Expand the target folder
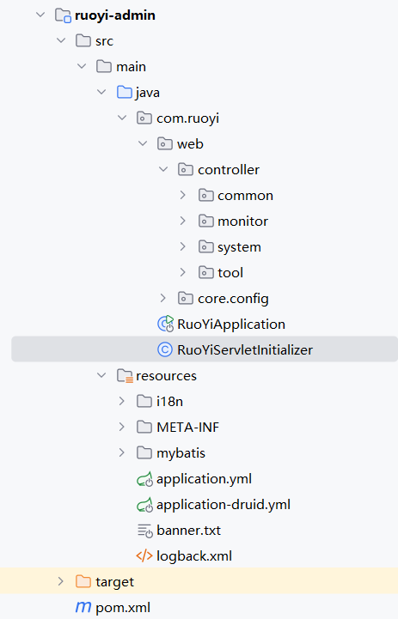398x619 pixels. coord(60,581)
